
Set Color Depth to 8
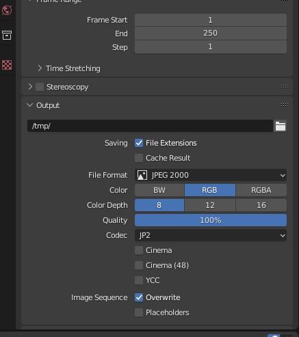coord(159,205)
